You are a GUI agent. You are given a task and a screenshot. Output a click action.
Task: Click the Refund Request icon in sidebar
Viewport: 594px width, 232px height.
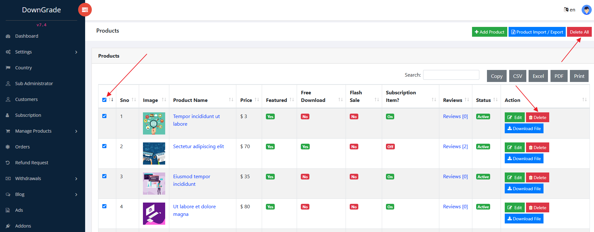pos(8,163)
